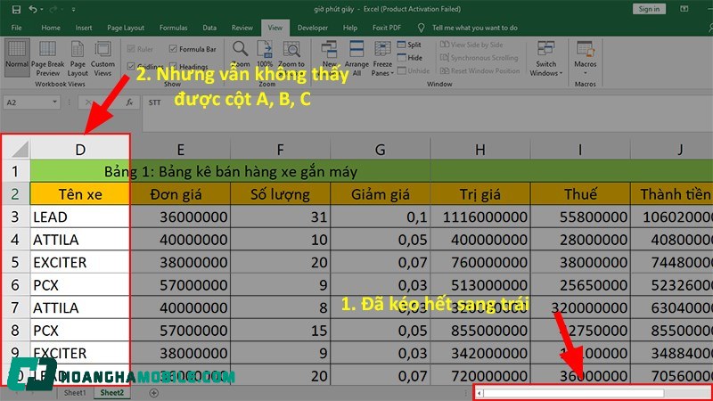Open Custom Views
The image size is (713, 401).
pos(102,59)
